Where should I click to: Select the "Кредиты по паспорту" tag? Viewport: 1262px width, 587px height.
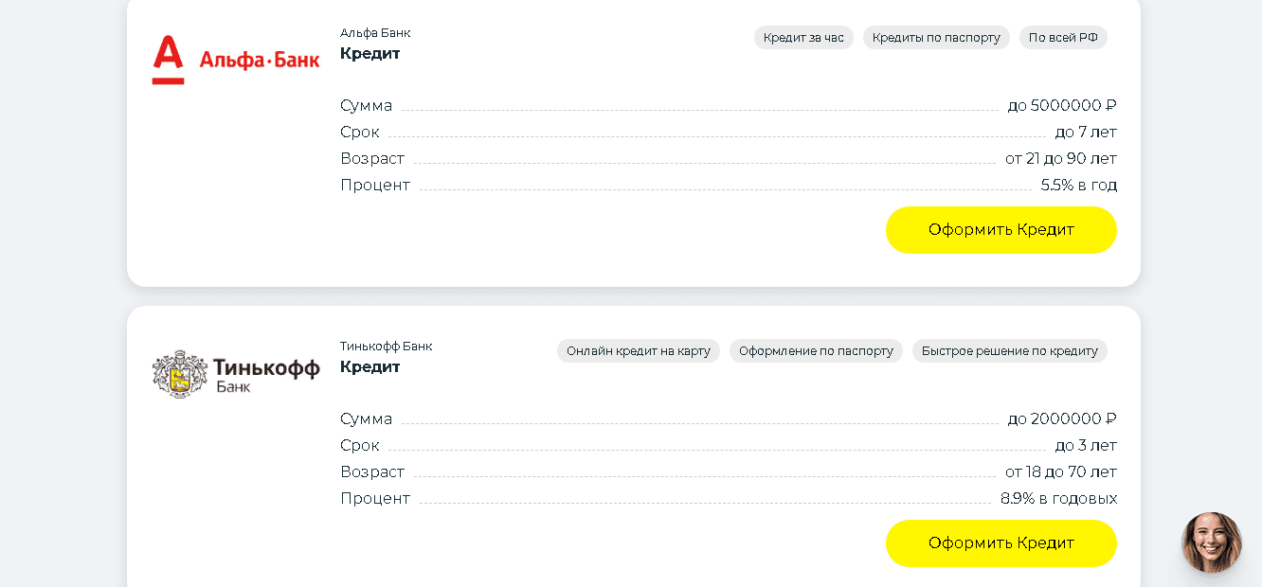(936, 38)
